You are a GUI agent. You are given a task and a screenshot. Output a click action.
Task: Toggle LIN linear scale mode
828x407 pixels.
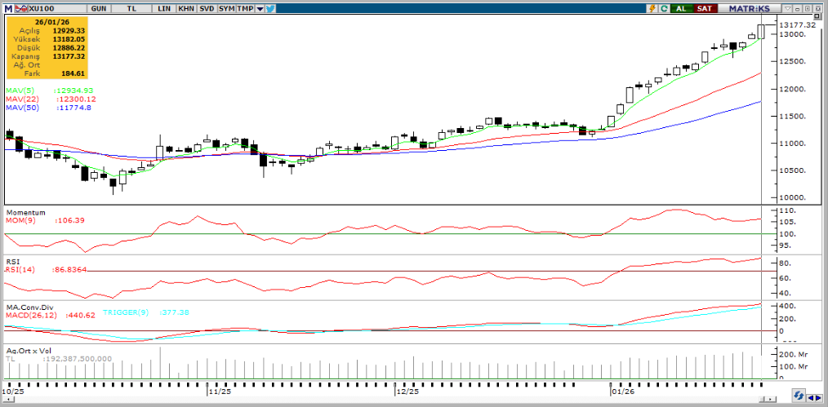[x=164, y=7]
